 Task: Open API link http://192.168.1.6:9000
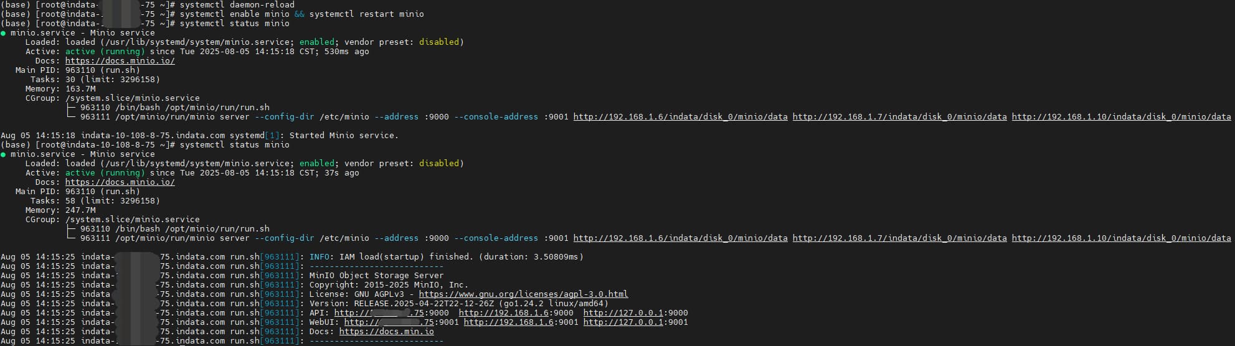[516, 312]
